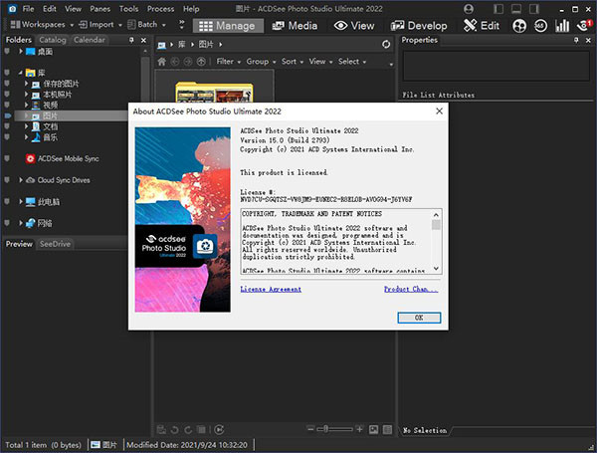Screen dimensions: 597x453
Task: Toggle Easy-Select marker next to 视频 folder
Action: click(6, 105)
